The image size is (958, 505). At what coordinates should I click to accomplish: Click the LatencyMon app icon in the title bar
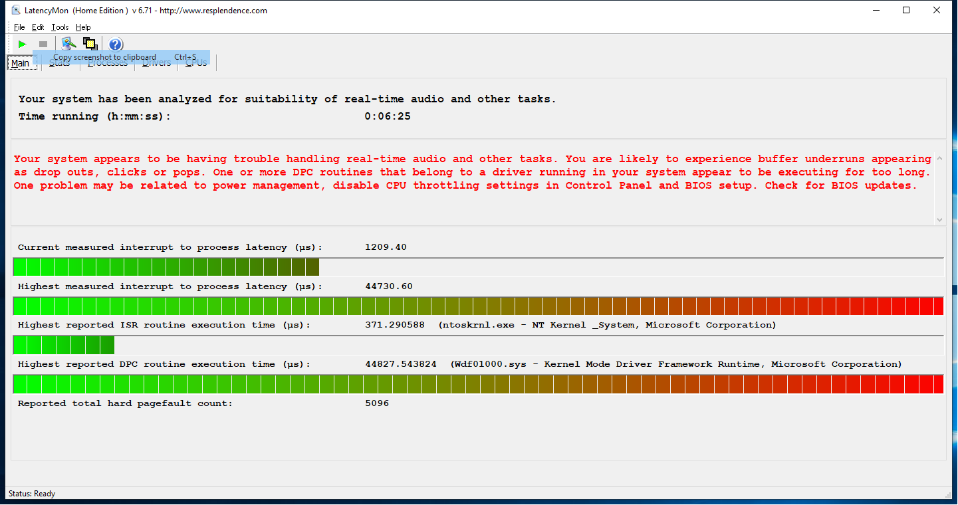(x=16, y=10)
